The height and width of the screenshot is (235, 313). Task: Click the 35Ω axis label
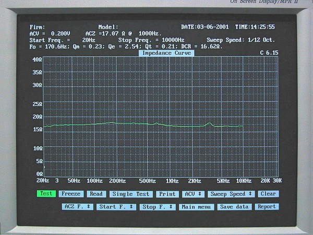tap(38, 73)
